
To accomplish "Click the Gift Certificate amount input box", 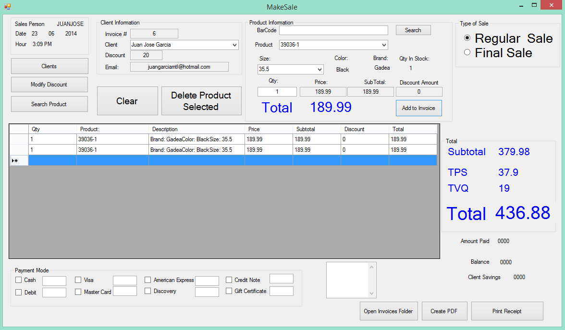I will click(282, 291).
